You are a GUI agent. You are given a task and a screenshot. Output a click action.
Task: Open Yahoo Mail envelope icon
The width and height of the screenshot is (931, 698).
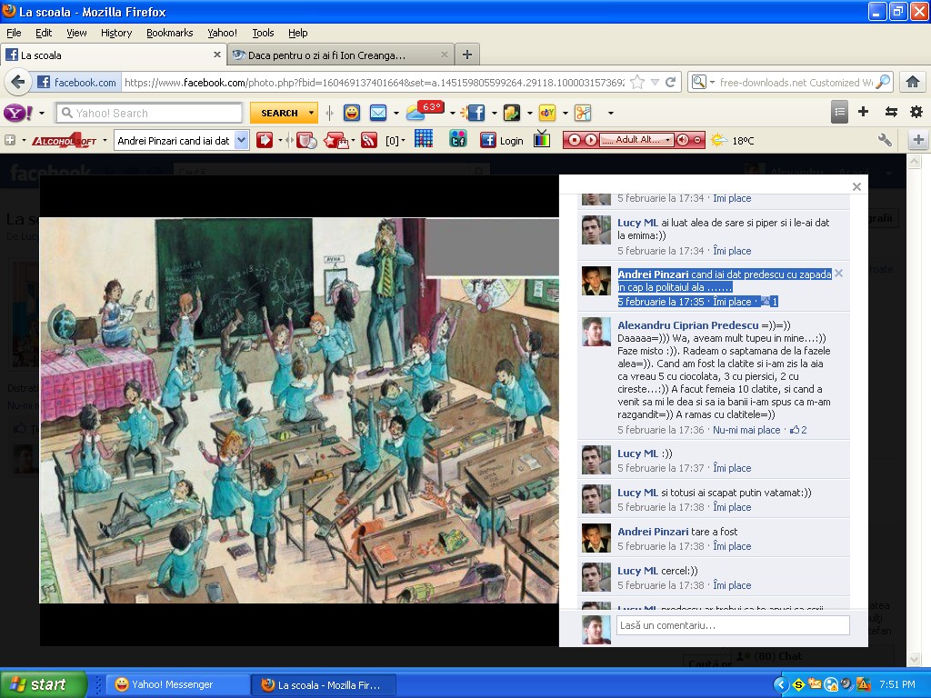[x=378, y=112]
